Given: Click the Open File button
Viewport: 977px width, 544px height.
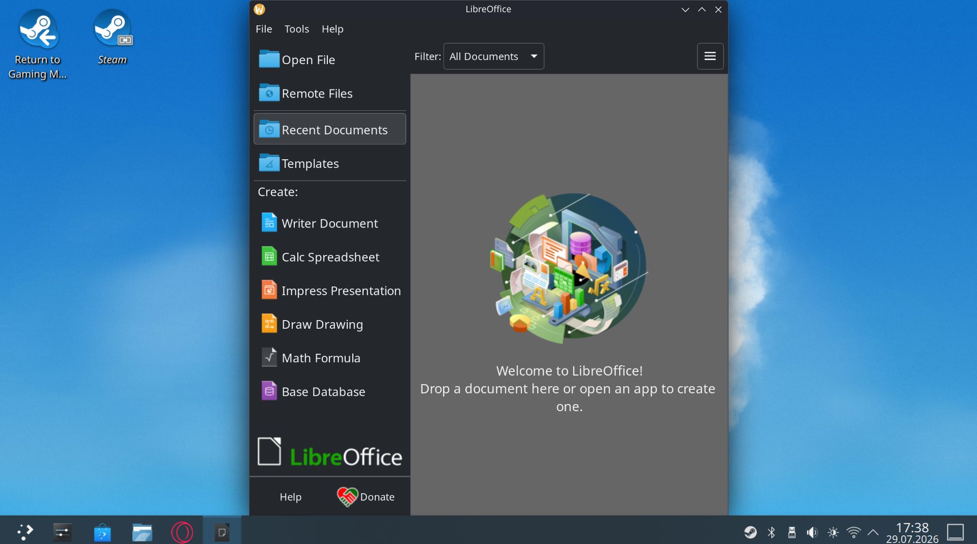Looking at the screenshot, I should point(329,60).
